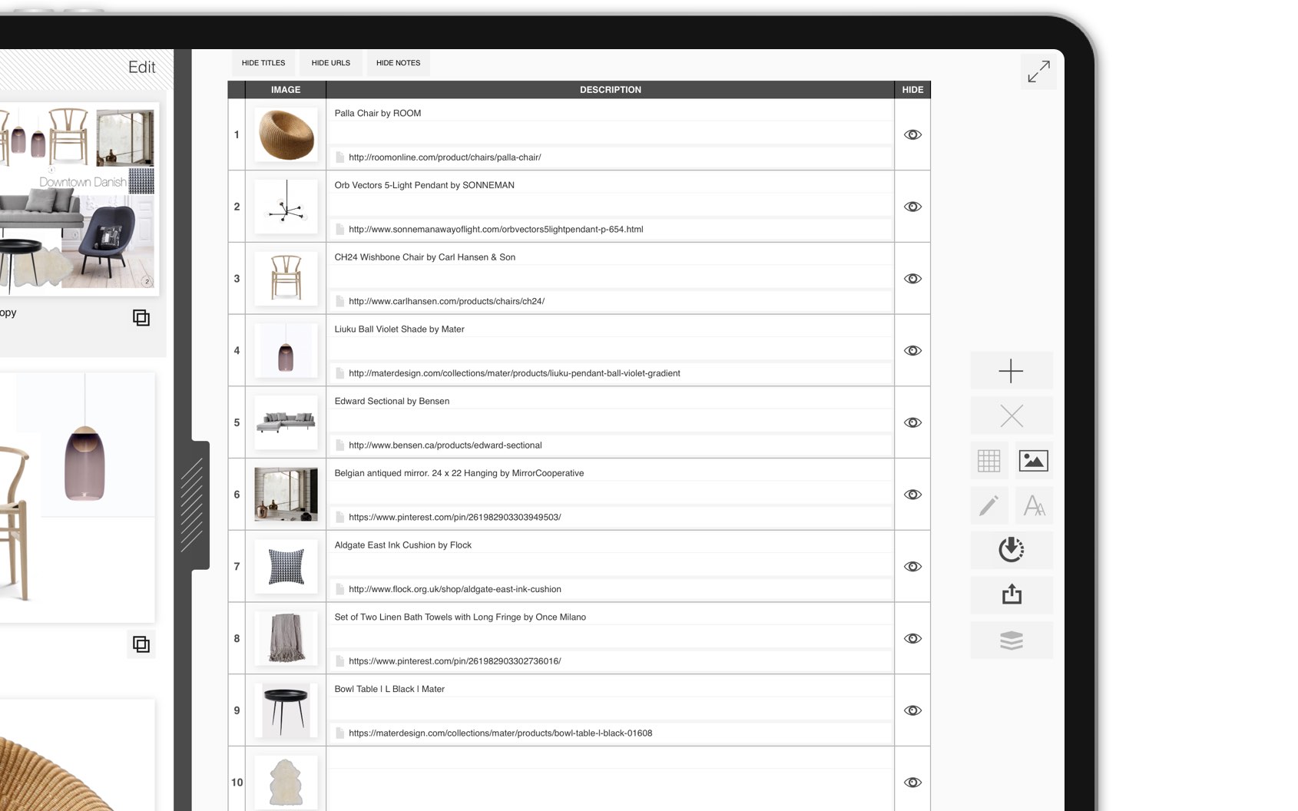Image resolution: width=1298 pixels, height=811 pixels.
Task: Click document icon beside carlhansen ch24 URL
Action: (x=339, y=301)
